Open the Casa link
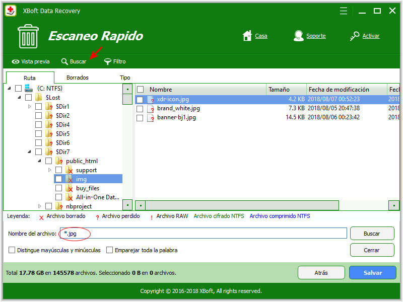 261,36
